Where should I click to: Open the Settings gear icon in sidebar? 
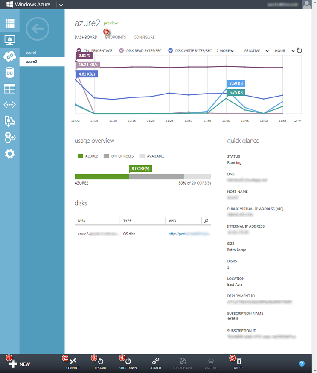(10, 154)
